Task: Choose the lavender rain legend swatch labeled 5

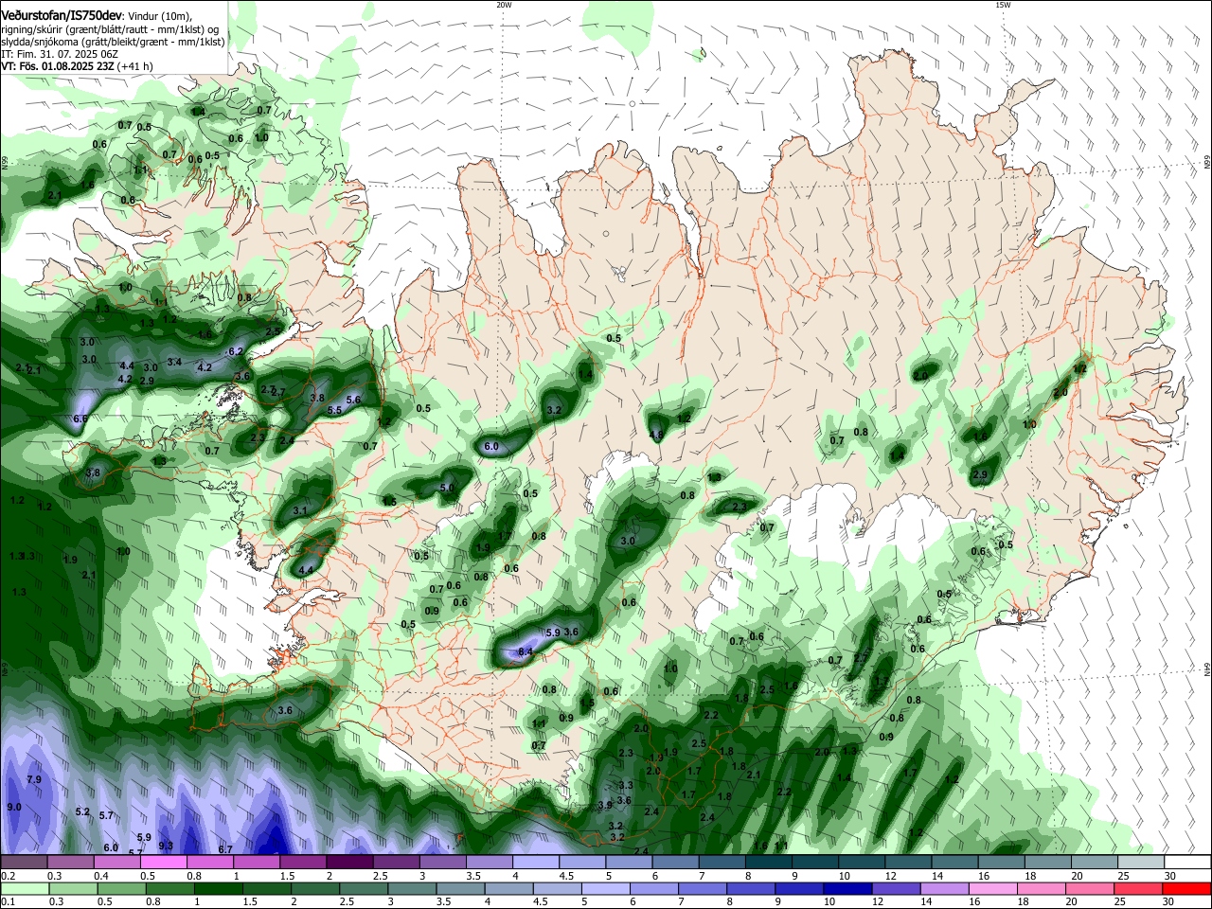Action: [606, 889]
